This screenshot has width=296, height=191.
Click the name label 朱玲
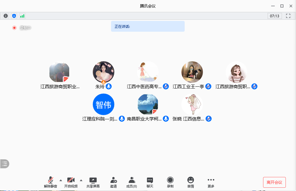point(100,87)
